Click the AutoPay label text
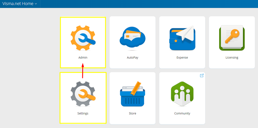The image size is (258, 128). point(132,58)
